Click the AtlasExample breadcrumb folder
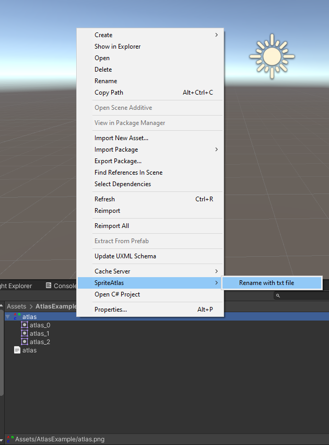The height and width of the screenshot is (445, 329). point(56,306)
